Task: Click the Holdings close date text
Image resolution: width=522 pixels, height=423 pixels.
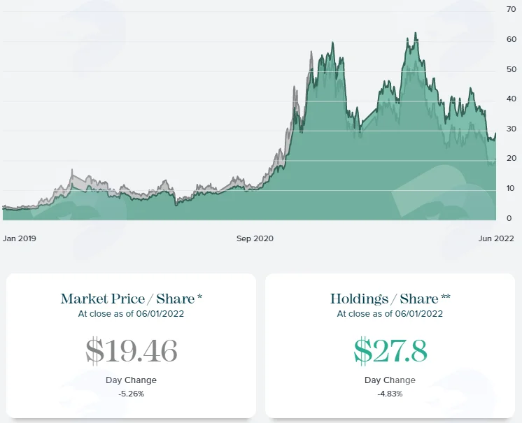Action: coord(390,314)
